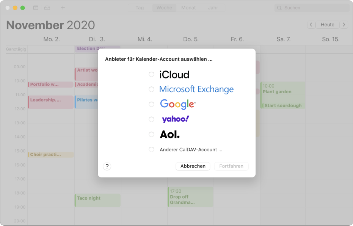Click the Fr. 6. day header
Viewport: 353px width, 226px height.
click(237, 39)
